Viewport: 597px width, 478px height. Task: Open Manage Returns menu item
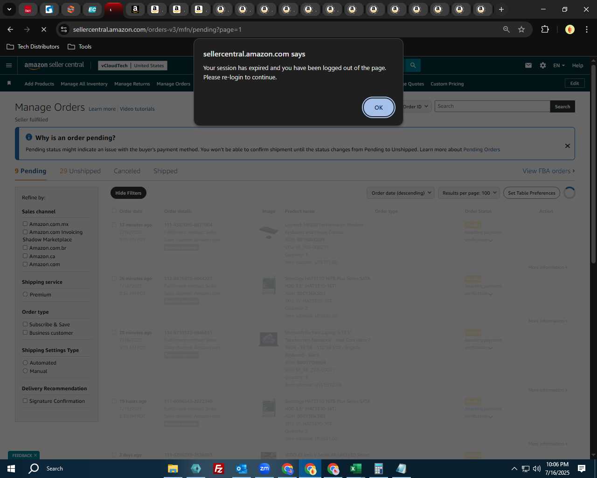pyautogui.click(x=132, y=84)
